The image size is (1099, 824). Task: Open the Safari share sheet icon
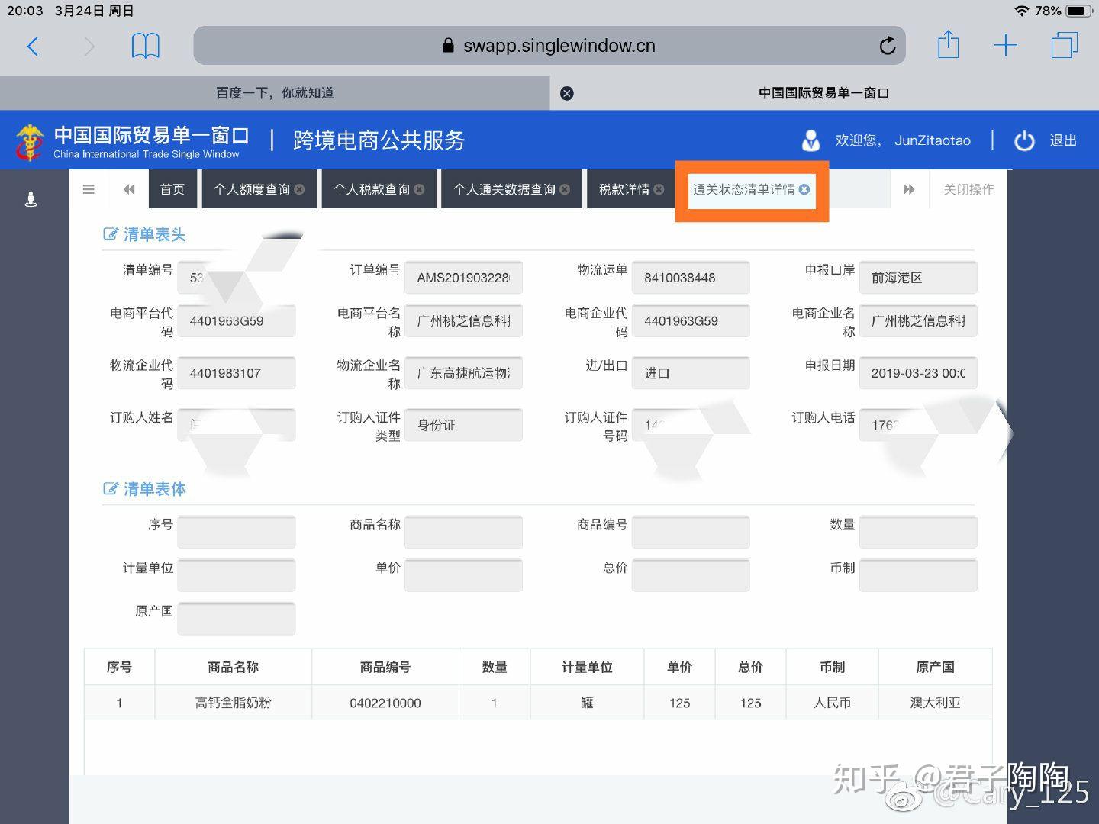(948, 44)
